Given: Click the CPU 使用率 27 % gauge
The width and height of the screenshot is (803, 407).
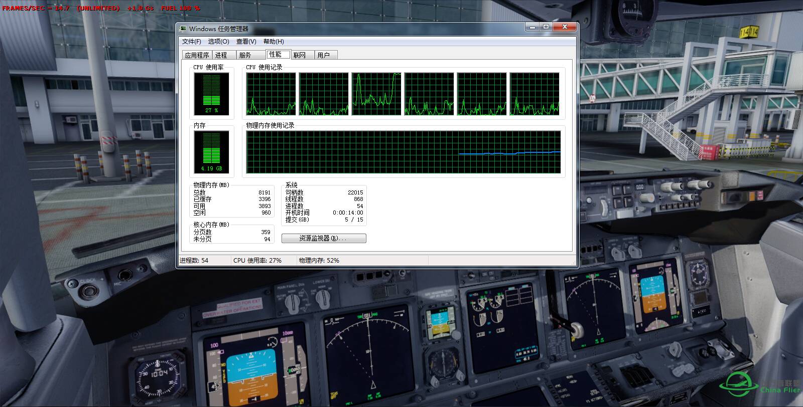Looking at the screenshot, I should 211,94.
